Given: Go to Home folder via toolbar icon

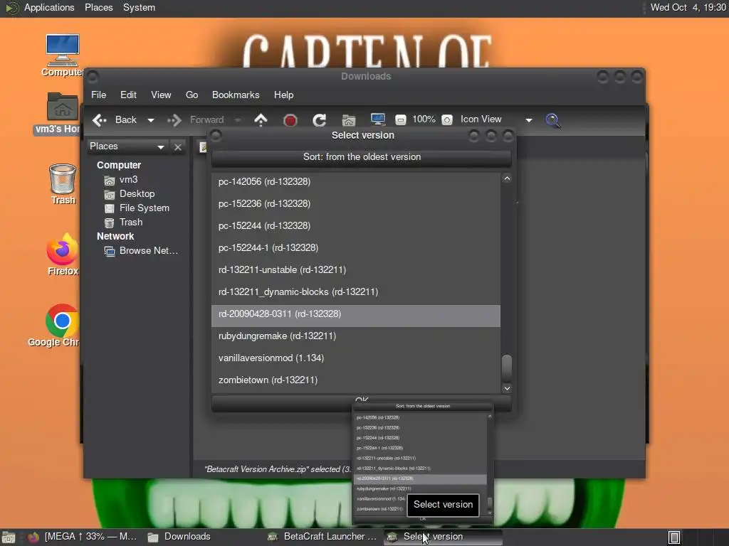Looking at the screenshot, I should [349, 120].
